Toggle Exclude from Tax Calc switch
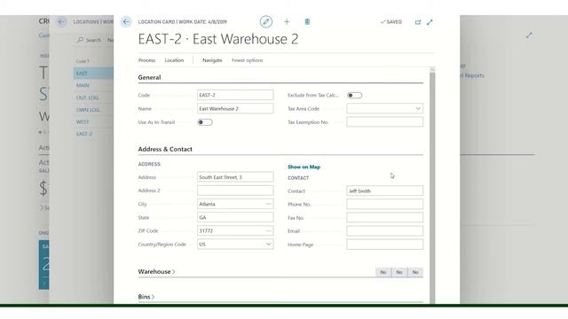Image resolution: width=568 pixels, height=319 pixels. tap(354, 96)
